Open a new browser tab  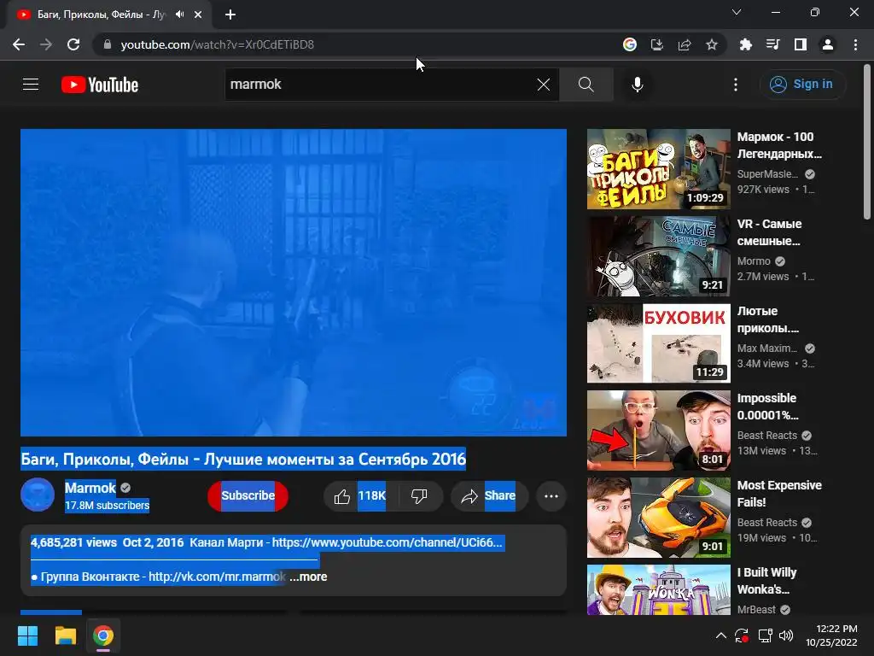[230, 15]
